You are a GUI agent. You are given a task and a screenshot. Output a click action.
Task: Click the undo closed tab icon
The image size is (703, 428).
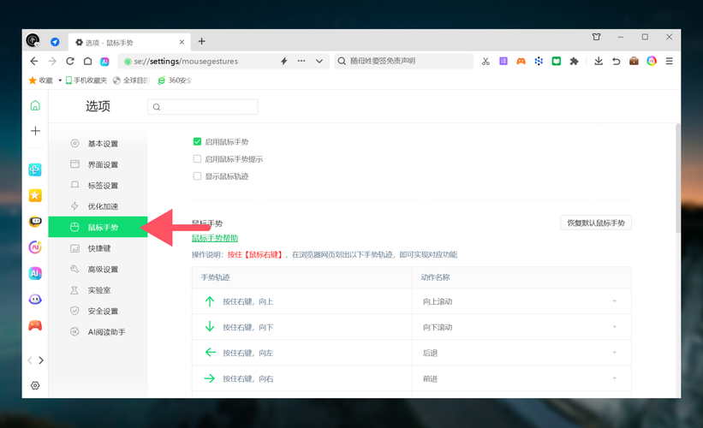tap(617, 61)
